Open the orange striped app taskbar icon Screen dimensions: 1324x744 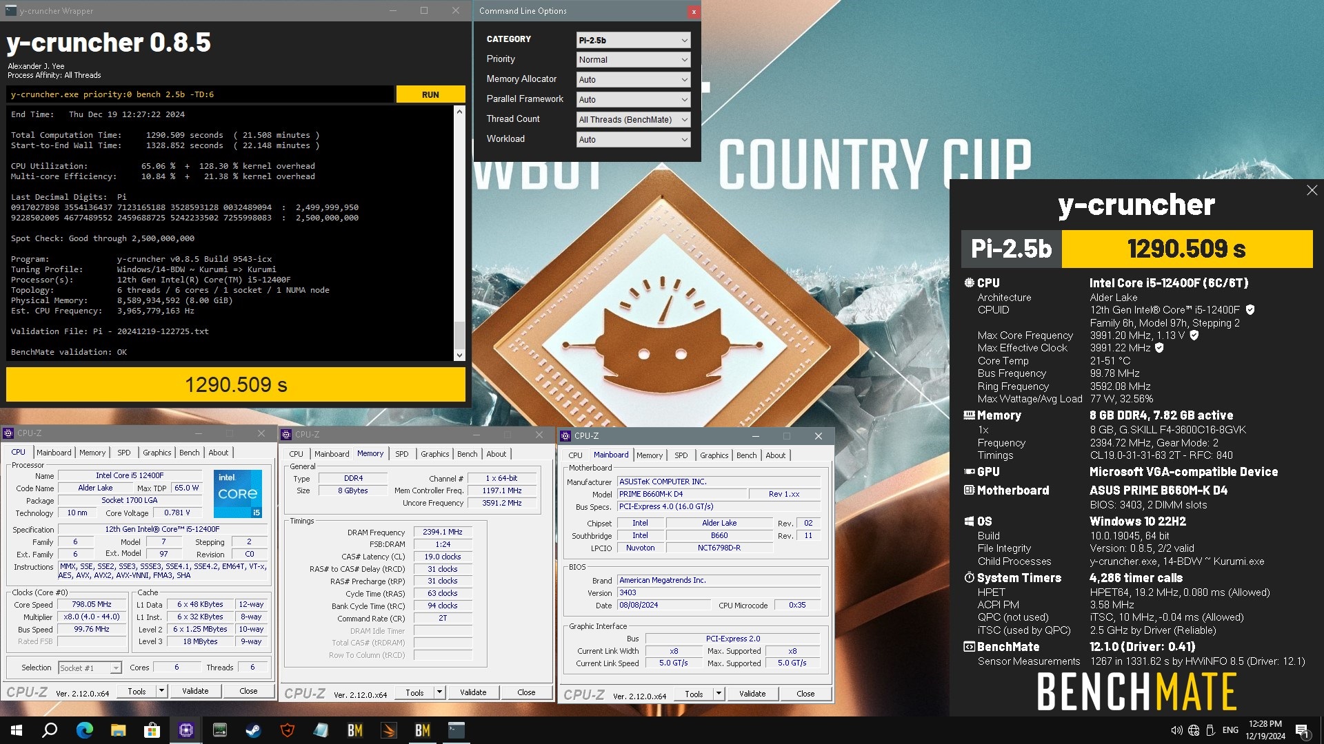388,730
